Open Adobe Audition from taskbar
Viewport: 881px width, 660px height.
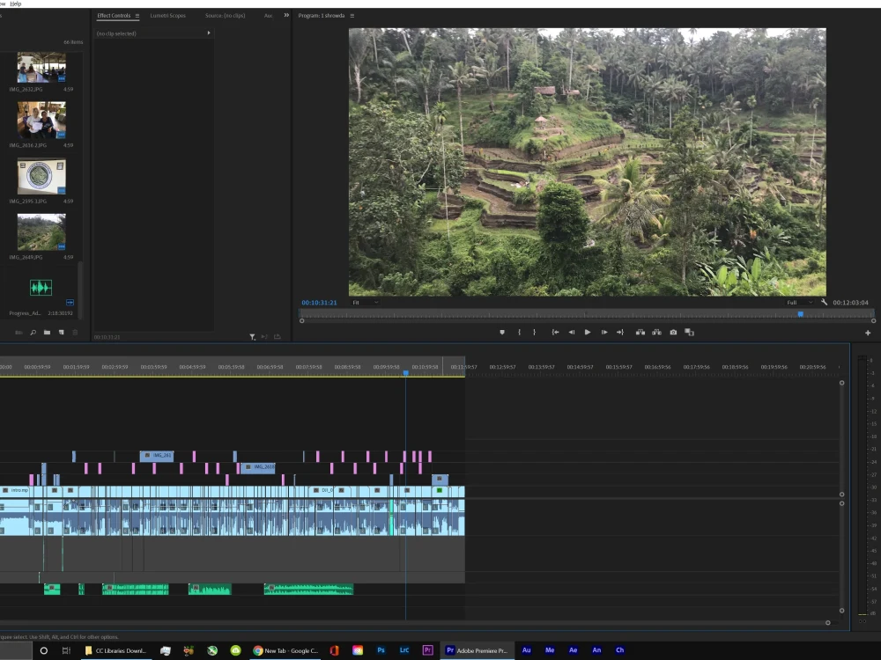click(527, 650)
